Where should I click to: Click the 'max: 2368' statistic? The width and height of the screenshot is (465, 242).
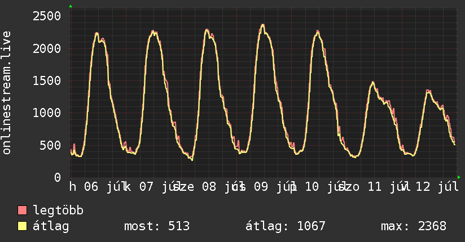(x=414, y=226)
